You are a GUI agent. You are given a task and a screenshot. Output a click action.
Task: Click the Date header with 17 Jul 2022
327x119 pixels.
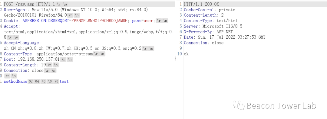(x=225, y=37)
